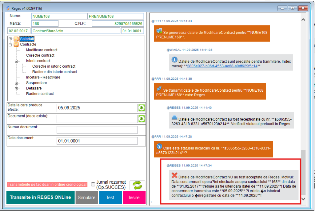315x211 pixels.
Task: Click the blue Test button
Action: 110,197
